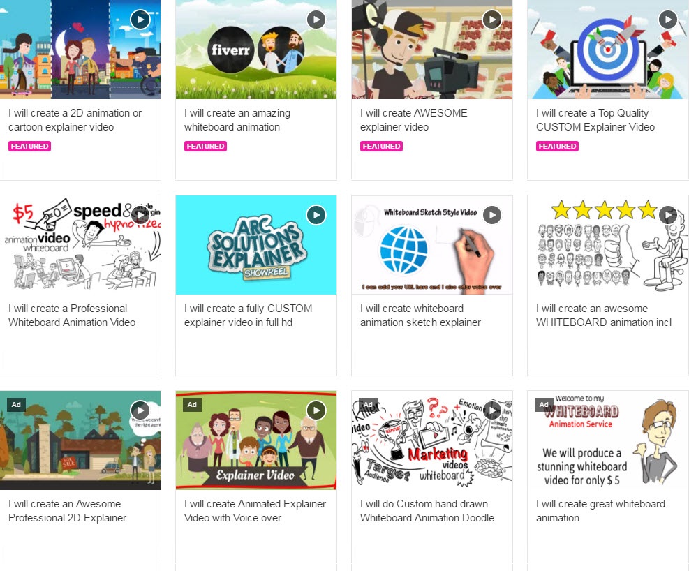Click the FEATURED badge under Top Quality CUSTOM Explainer
The image size is (689, 571).
coord(557,147)
